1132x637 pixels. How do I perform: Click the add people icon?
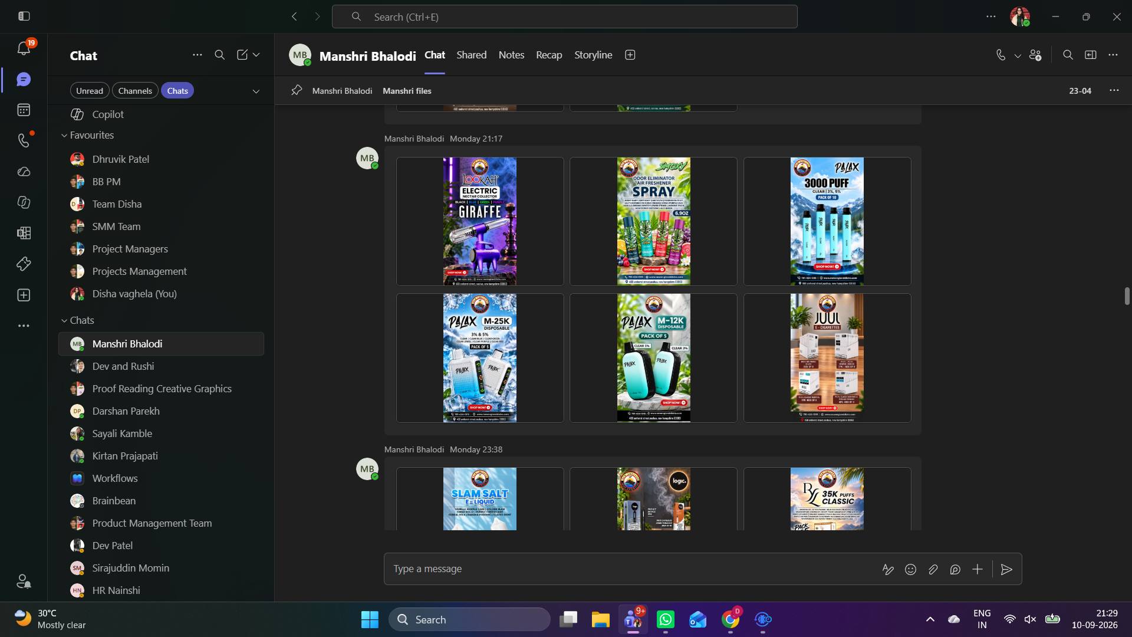(x=1035, y=55)
